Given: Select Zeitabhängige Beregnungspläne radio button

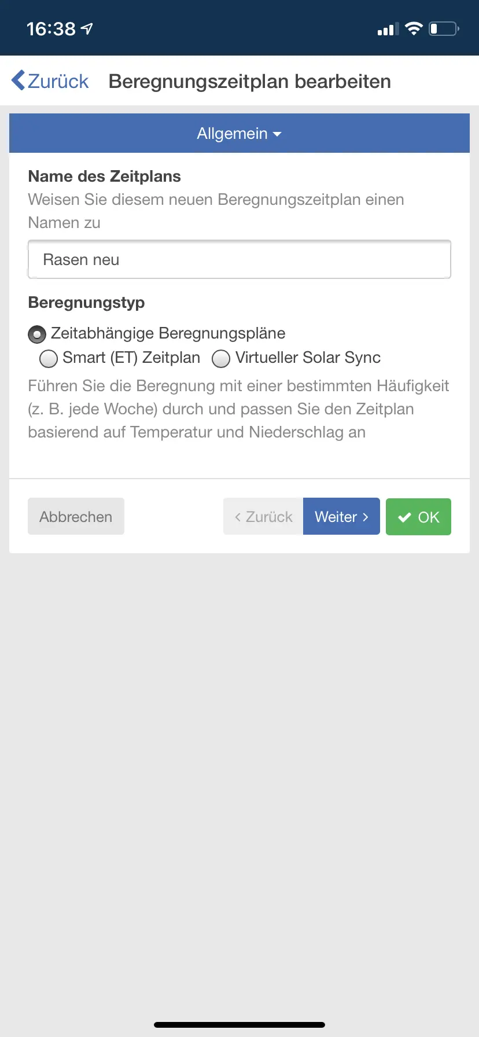Looking at the screenshot, I should pyautogui.click(x=37, y=334).
